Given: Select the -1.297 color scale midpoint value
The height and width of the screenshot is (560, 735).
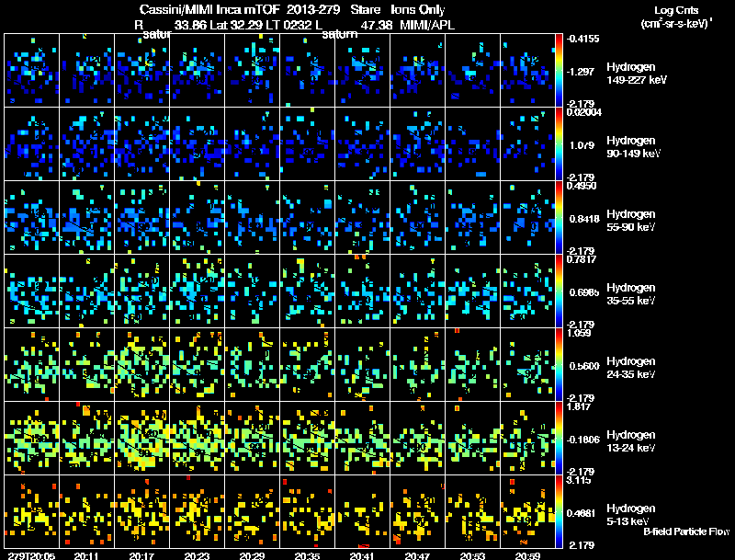Looking at the screenshot, I should click(581, 72).
